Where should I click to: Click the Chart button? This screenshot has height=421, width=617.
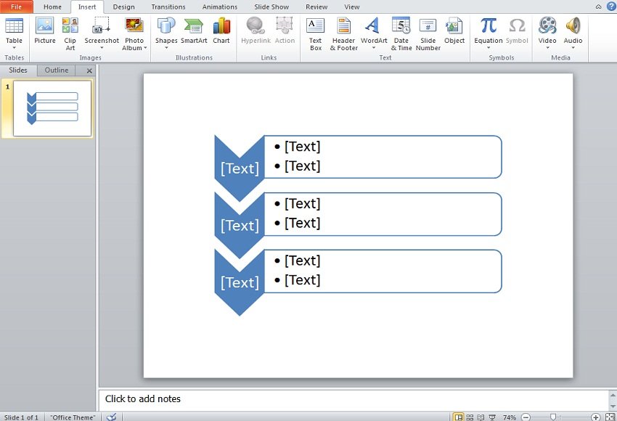[x=221, y=31]
